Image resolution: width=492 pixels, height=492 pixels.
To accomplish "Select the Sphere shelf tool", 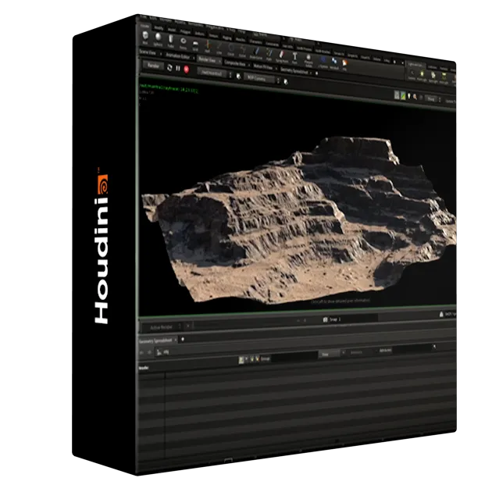I will click(158, 40).
